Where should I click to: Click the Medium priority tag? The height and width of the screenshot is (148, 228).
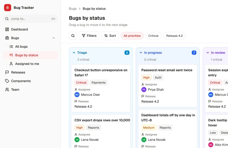tap(149, 128)
